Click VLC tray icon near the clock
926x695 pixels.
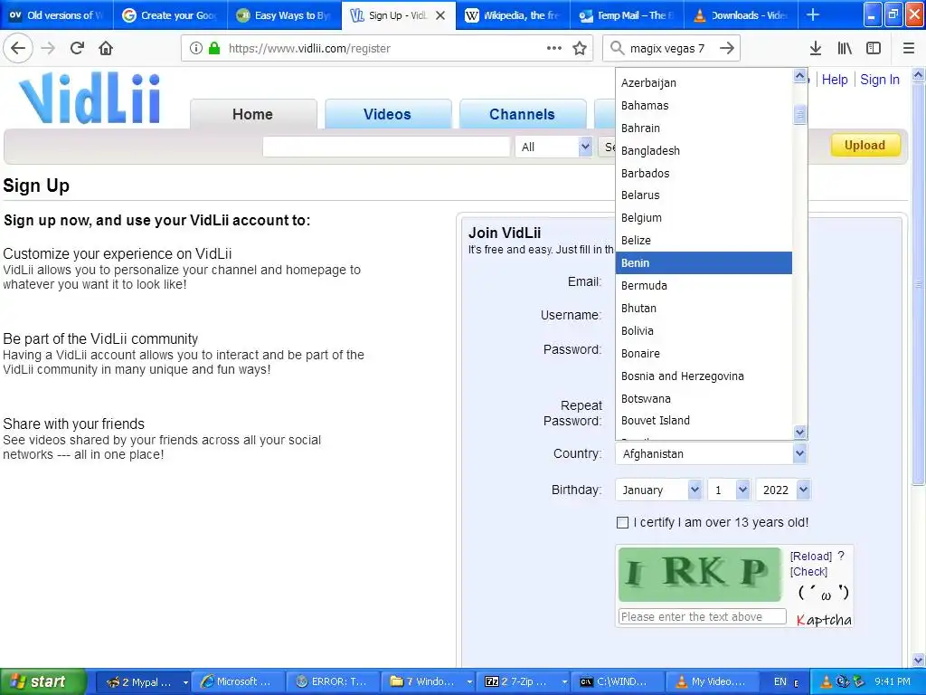tap(827, 681)
